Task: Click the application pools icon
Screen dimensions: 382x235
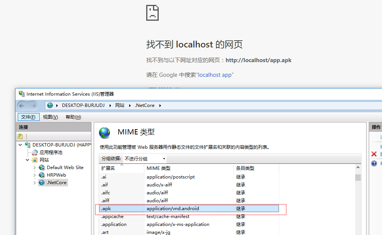Action: (x=35, y=153)
